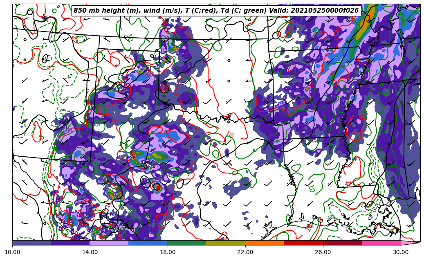Click the plot title text box

tap(216, 11)
